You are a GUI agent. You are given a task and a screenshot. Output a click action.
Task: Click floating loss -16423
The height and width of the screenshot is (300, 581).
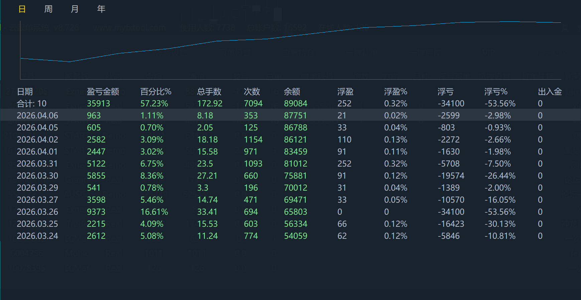click(x=451, y=224)
